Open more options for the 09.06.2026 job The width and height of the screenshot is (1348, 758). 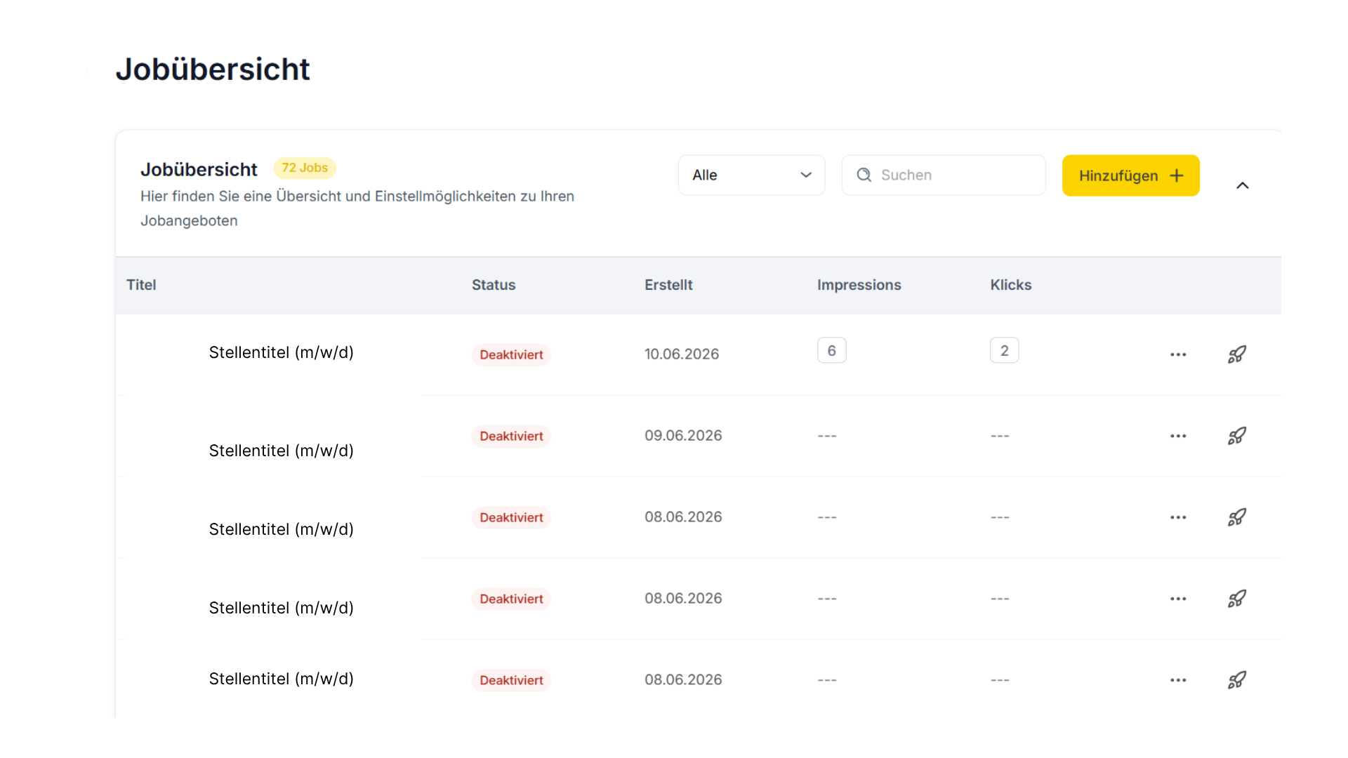(x=1178, y=436)
